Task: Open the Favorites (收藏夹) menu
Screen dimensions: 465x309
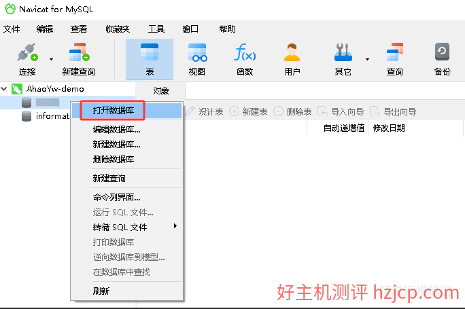Action: click(118, 29)
